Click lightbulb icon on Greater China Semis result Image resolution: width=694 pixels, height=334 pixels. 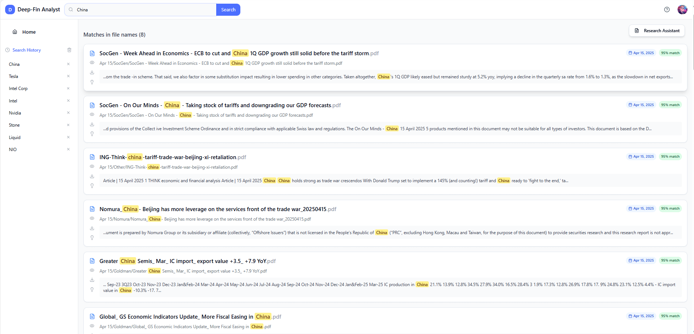[x=92, y=290]
